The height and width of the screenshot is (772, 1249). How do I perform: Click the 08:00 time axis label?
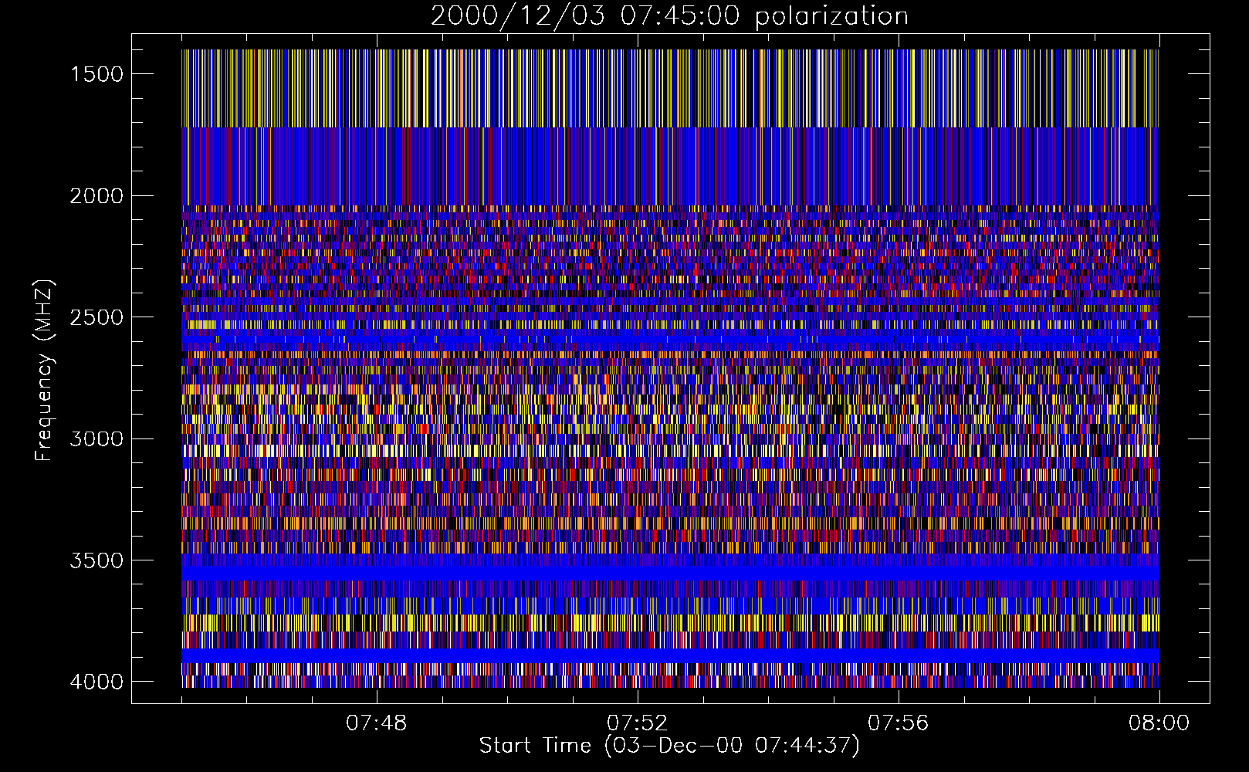pos(1159,723)
